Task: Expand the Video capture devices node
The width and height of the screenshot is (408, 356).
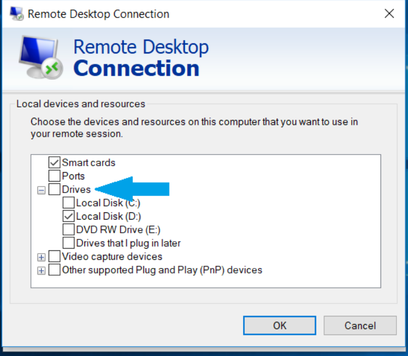Action: pos(41,258)
